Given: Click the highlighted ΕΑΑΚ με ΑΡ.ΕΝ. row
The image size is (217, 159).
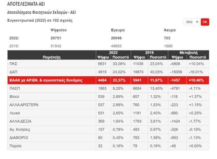Looking at the screenshot, I should coord(108,80).
